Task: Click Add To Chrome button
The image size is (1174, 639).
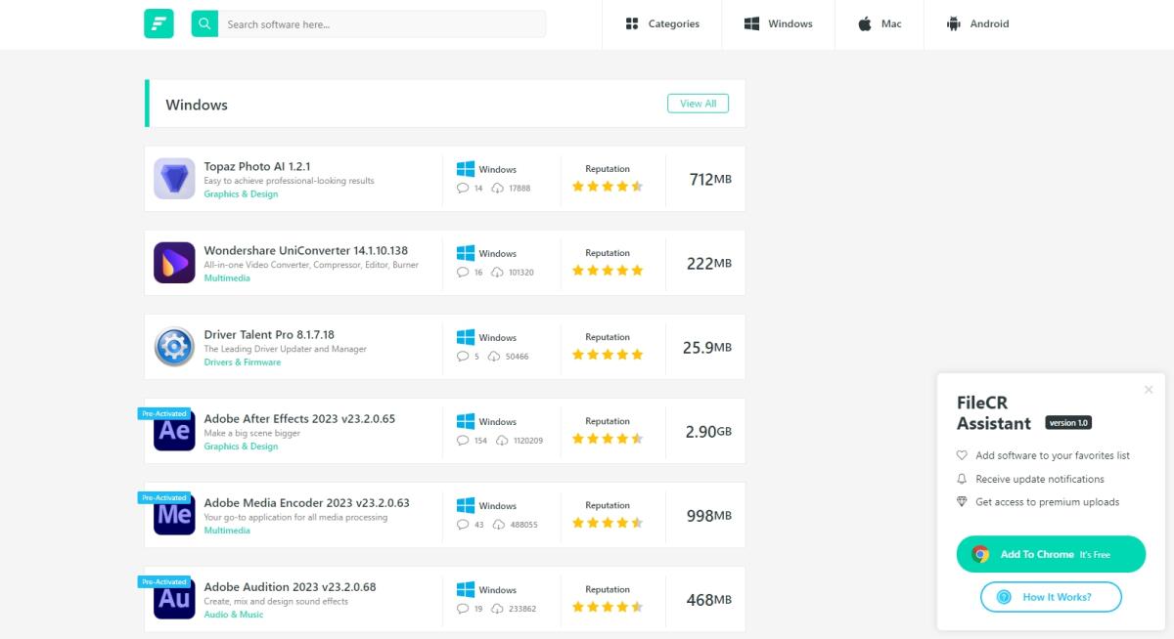Action: point(1051,553)
